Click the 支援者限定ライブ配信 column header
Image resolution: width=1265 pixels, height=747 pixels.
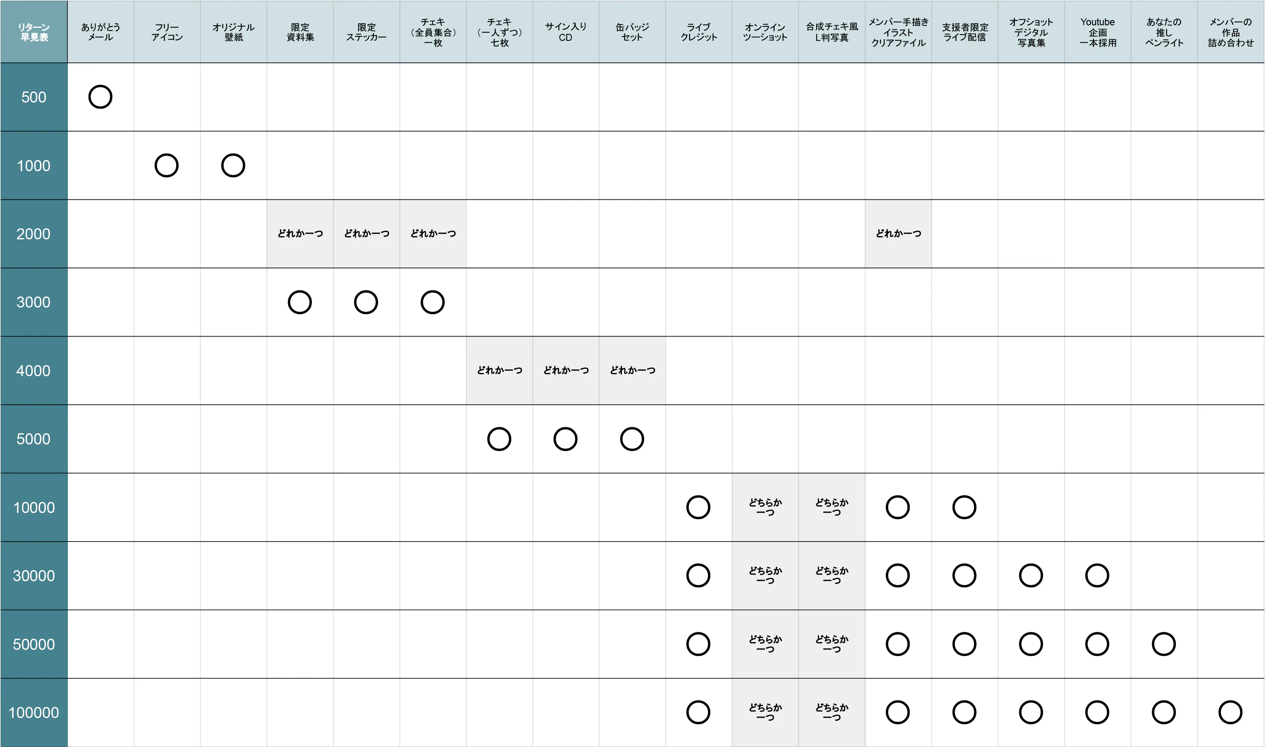point(965,32)
